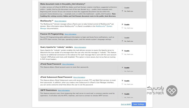The width and height of the screenshot is (189, 108).
Task: Open More Information for cPanel Subaccount Reset Password
Action: tap(79, 77)
